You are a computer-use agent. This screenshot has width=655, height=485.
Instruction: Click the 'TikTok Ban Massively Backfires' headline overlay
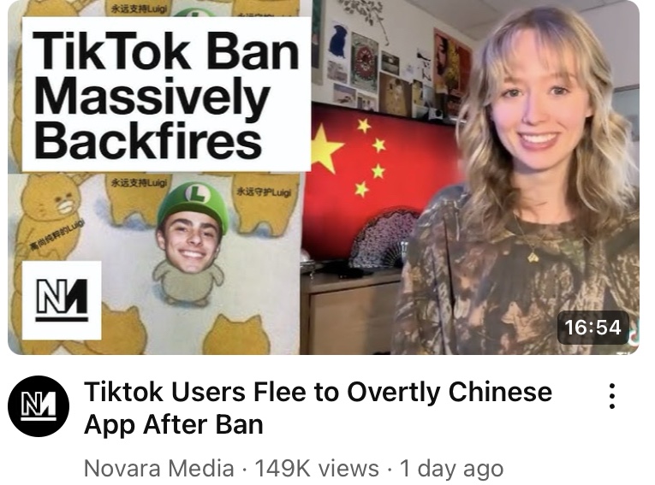point(166,94)
